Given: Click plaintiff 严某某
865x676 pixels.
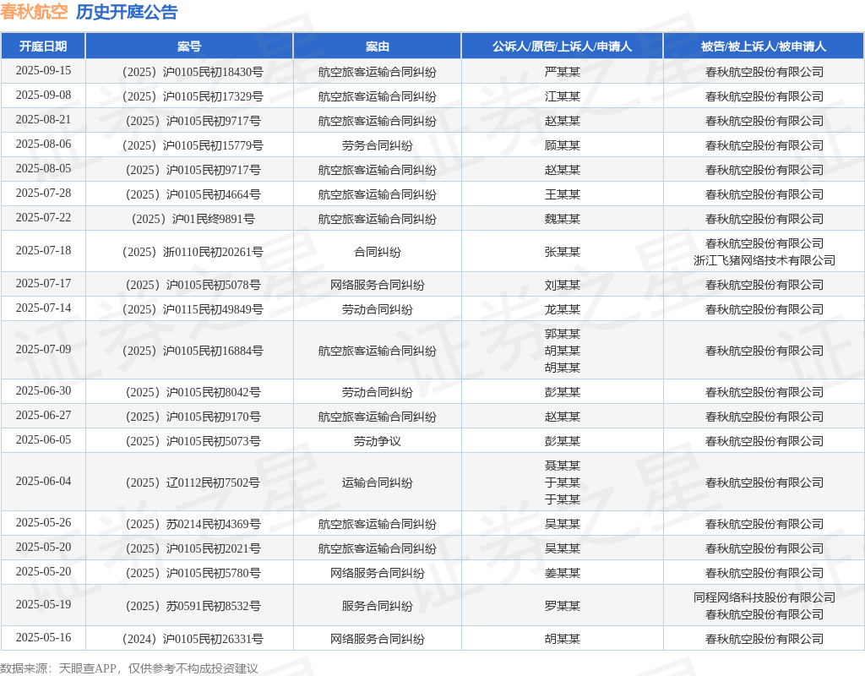Looking at the screenshot, I should pos(562,73).
